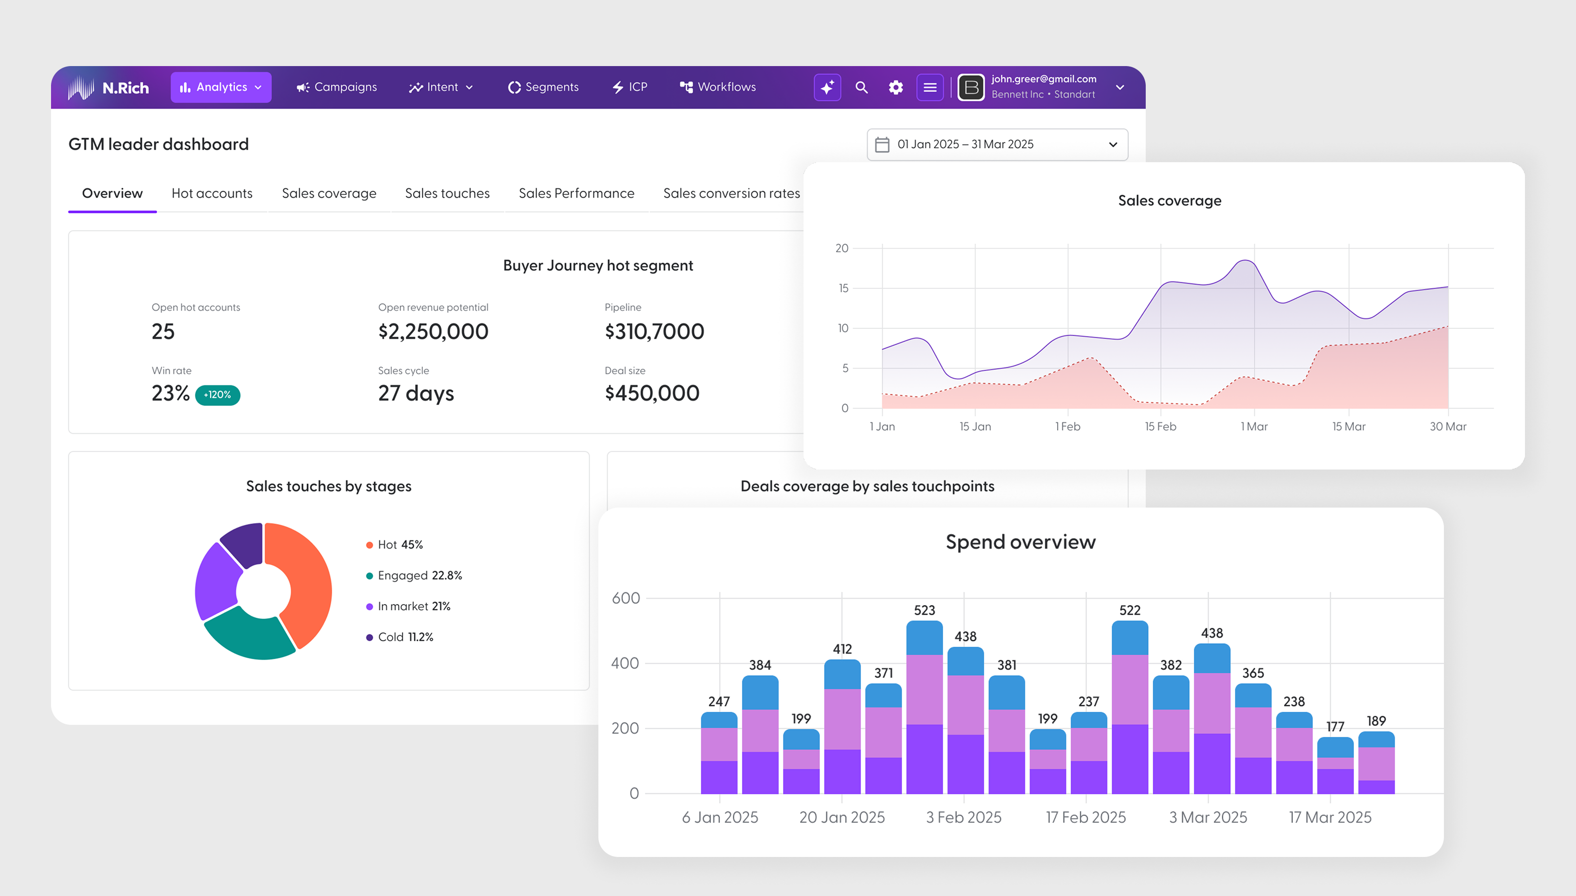The width and height of the screenshot is (1576, 896).
Task: Switch to Sales Performance tab
Action: (x=576, y=193)
